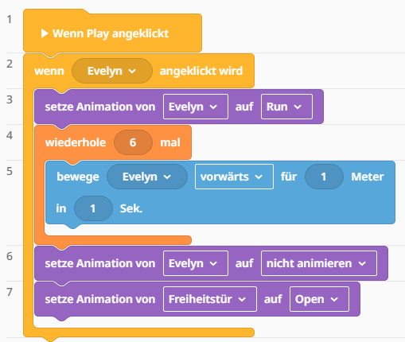Click 'setze Animation von' label on line 7
This screenshot has height=342, width=405.
tap(100, 299)
